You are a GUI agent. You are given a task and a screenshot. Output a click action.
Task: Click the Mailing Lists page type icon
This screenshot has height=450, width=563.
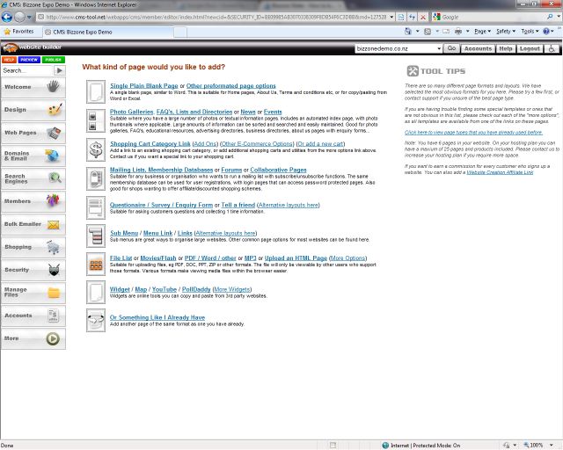[x=96, y=178]
